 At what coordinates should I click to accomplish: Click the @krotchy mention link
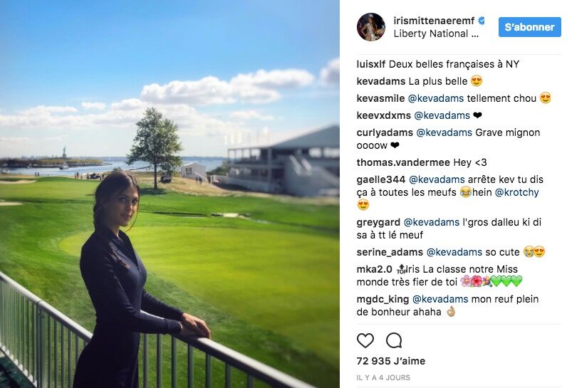click(x=516, y=192)
